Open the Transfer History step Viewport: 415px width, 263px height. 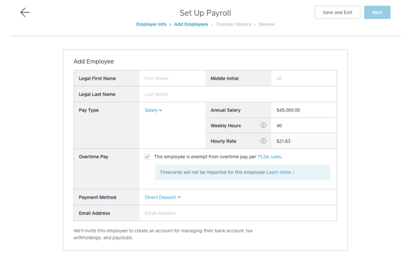pos(233,25)
